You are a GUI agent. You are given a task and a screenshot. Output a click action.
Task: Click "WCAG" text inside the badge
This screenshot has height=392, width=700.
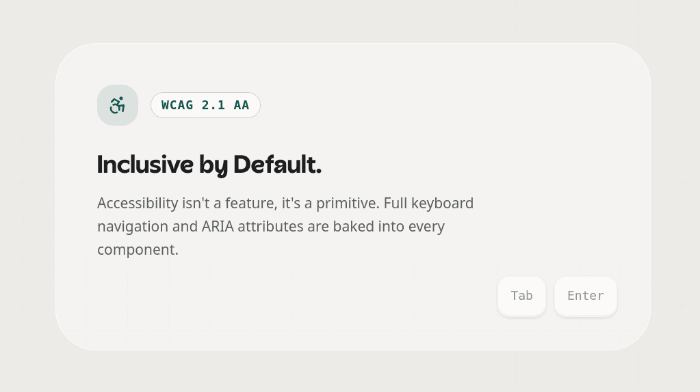(177, 105)
